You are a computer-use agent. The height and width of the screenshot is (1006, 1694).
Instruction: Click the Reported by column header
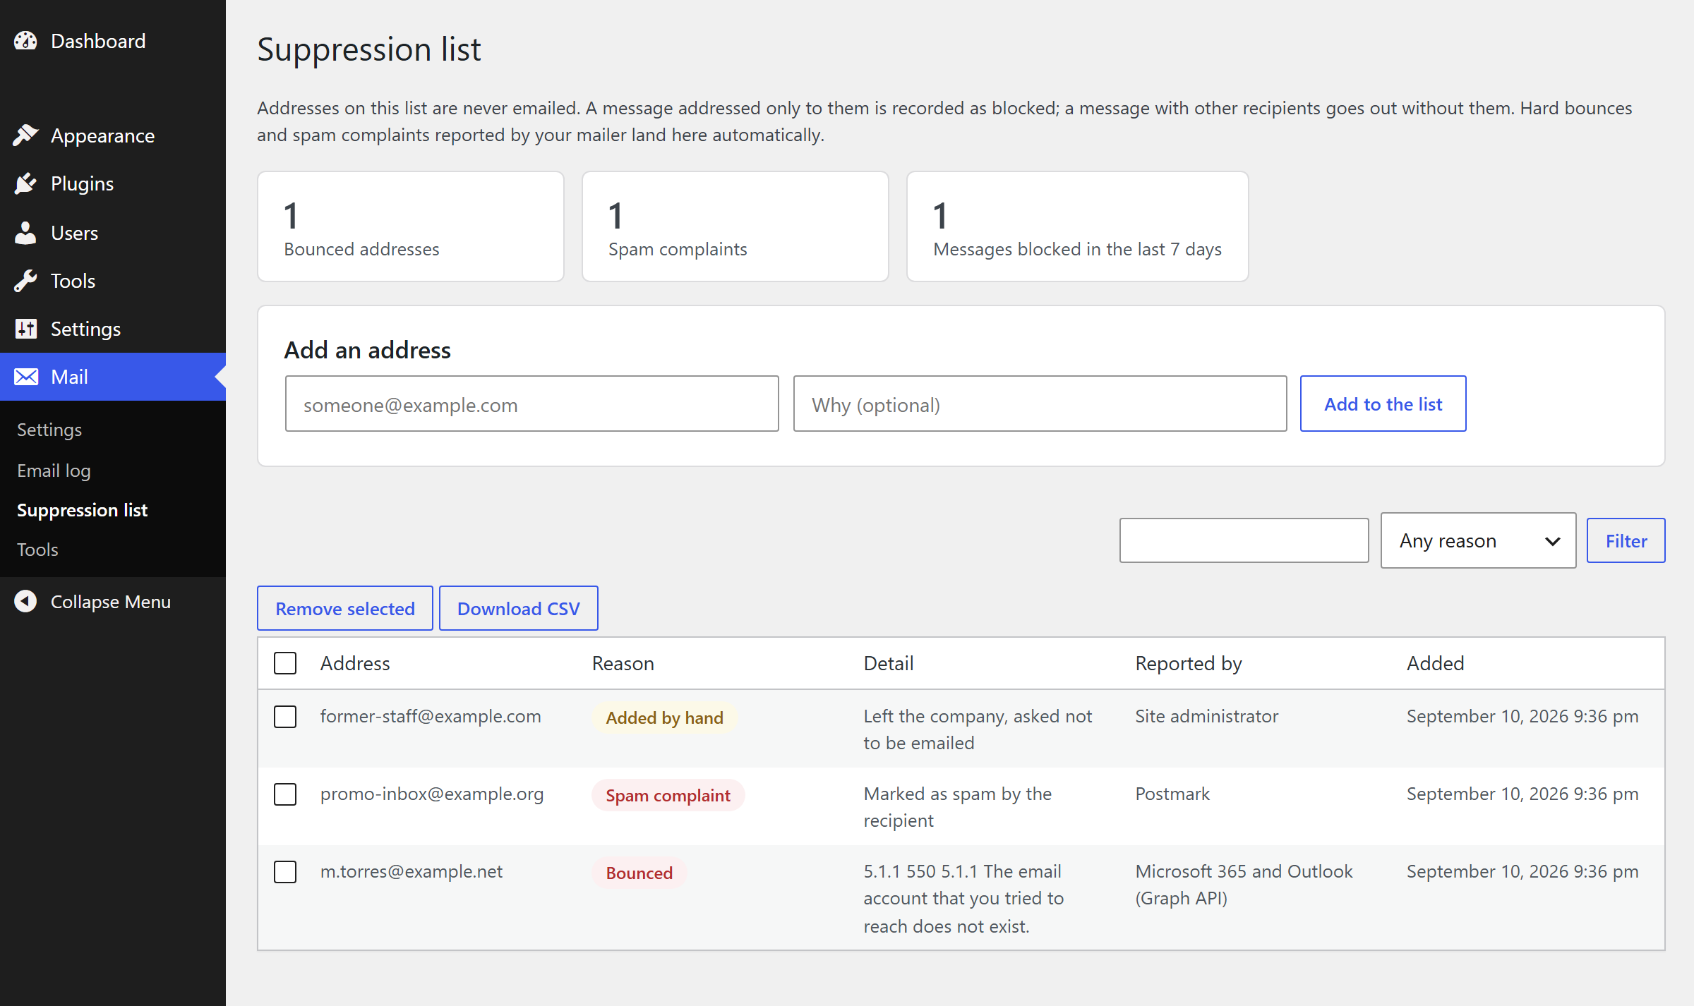[1188, 663]
